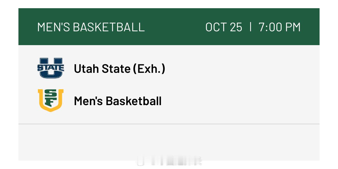The height and width of the screenshot is (169, 338).
Task: Click the blurred watermark below the card
Action: pos(170,162)
